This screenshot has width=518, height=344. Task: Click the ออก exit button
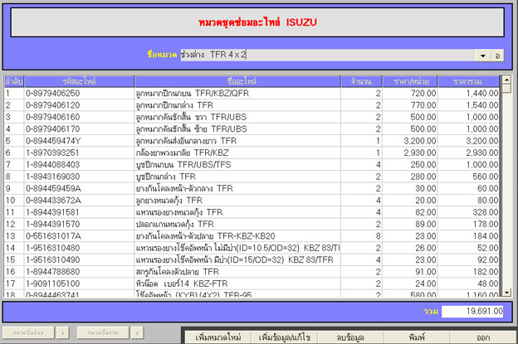coord(483,337)
